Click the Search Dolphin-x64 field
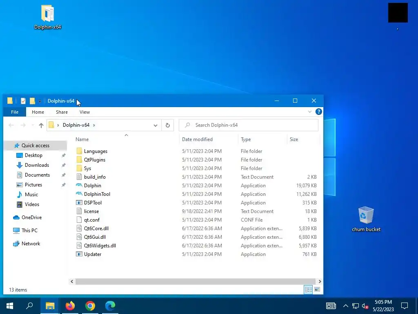 coord(249,125)
